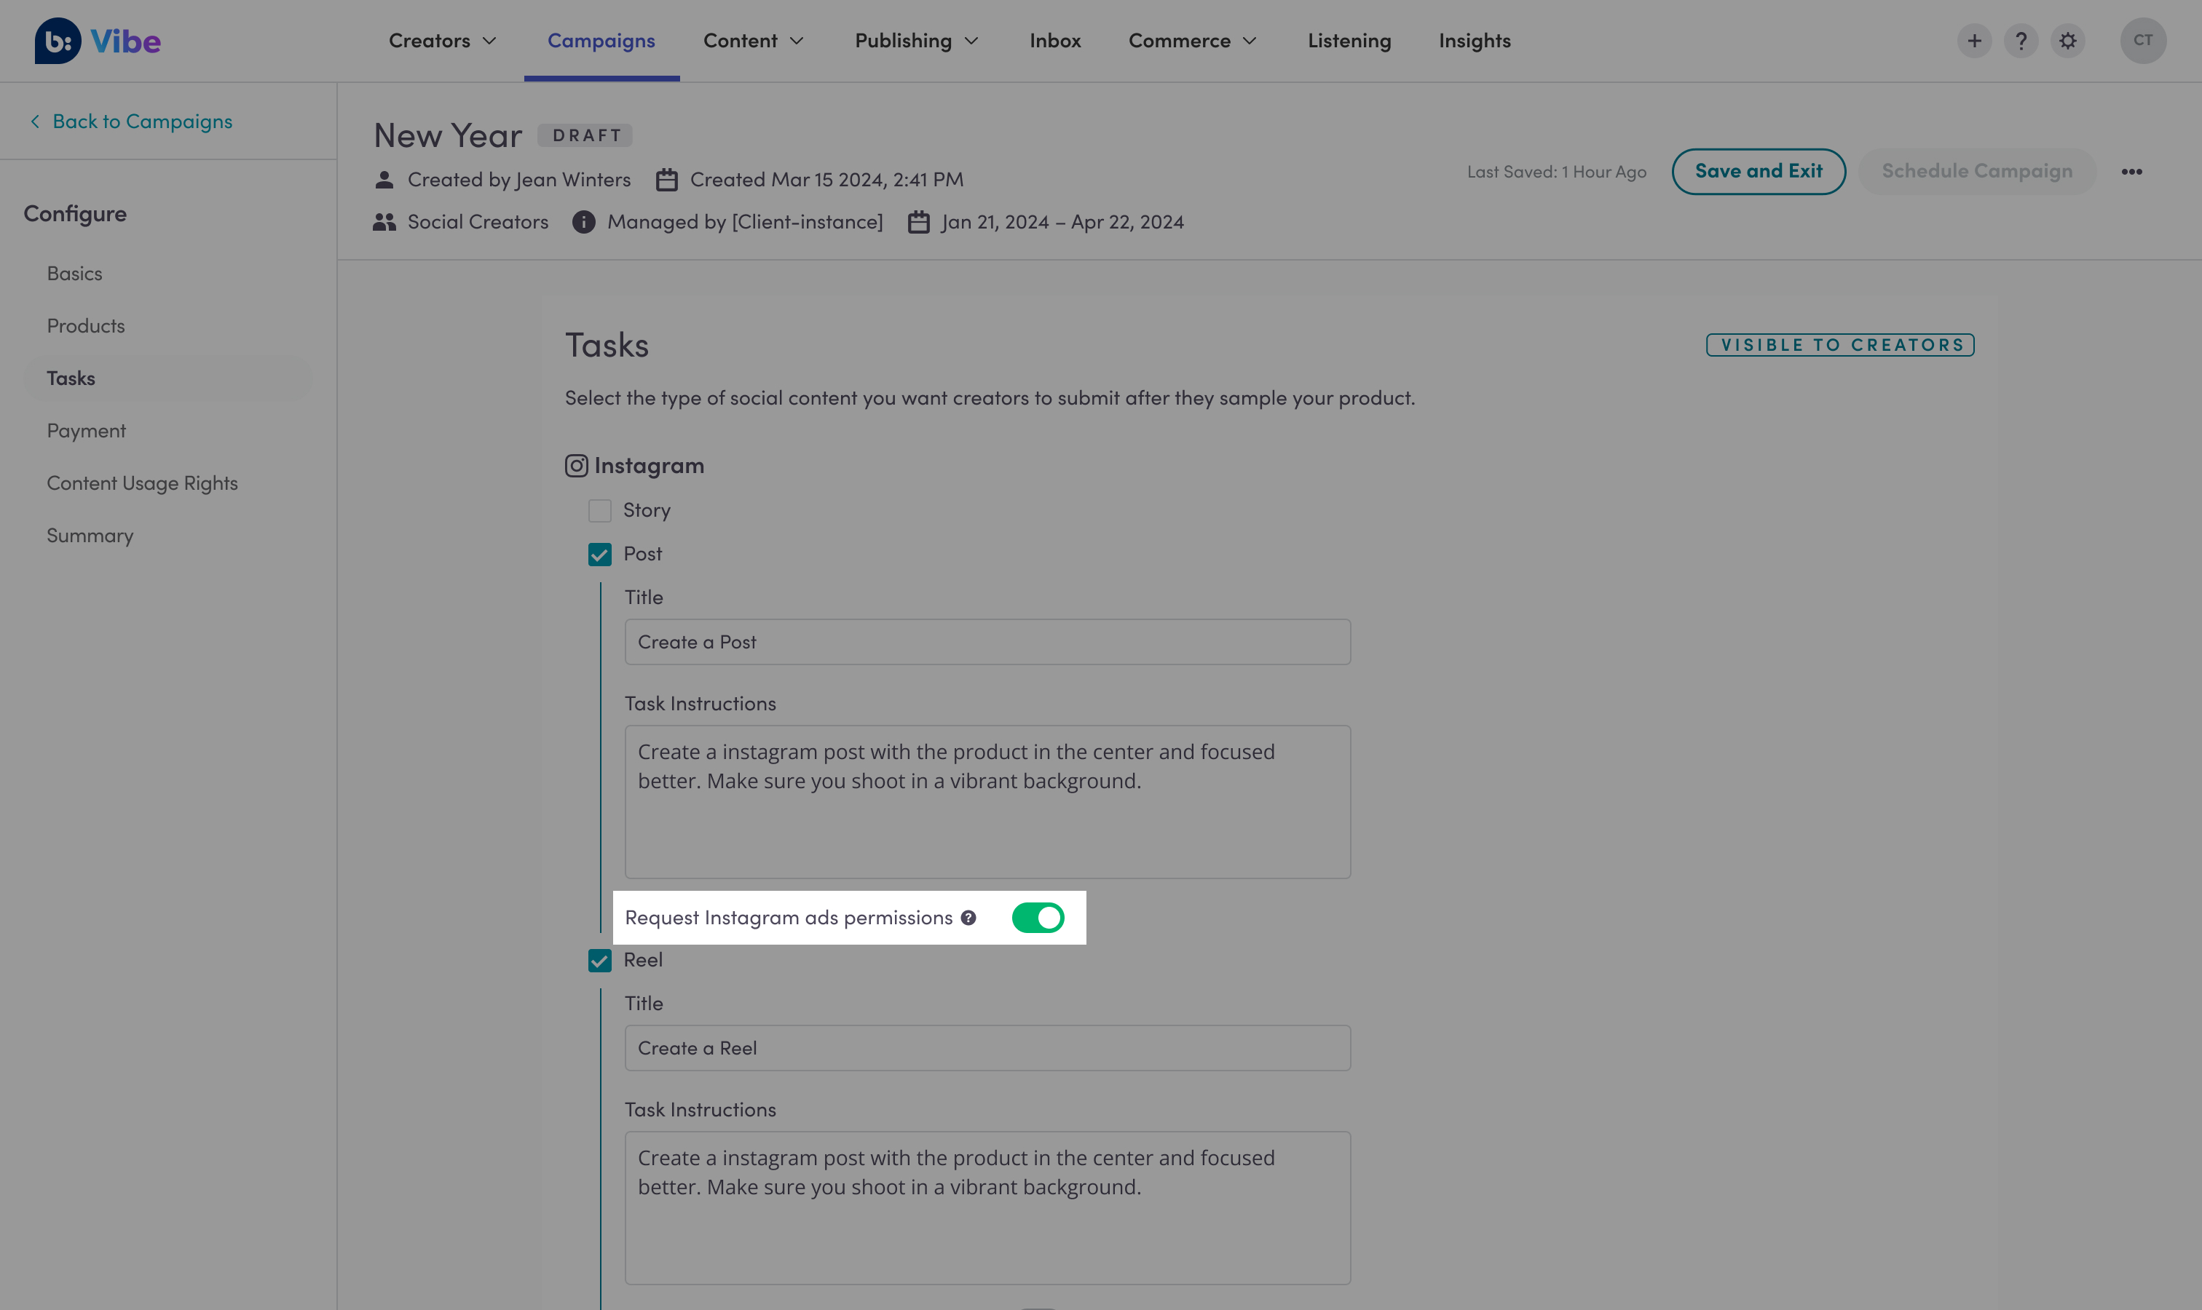Click the calendar icon beside Created date
The image size is (2202, 1310).
pos(667,180)
